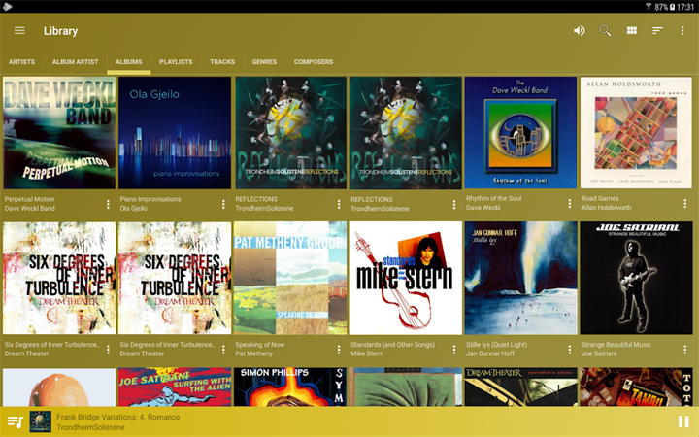Open the hamburger navigation menu
The image size is (699, 437).
pos(19,30)
